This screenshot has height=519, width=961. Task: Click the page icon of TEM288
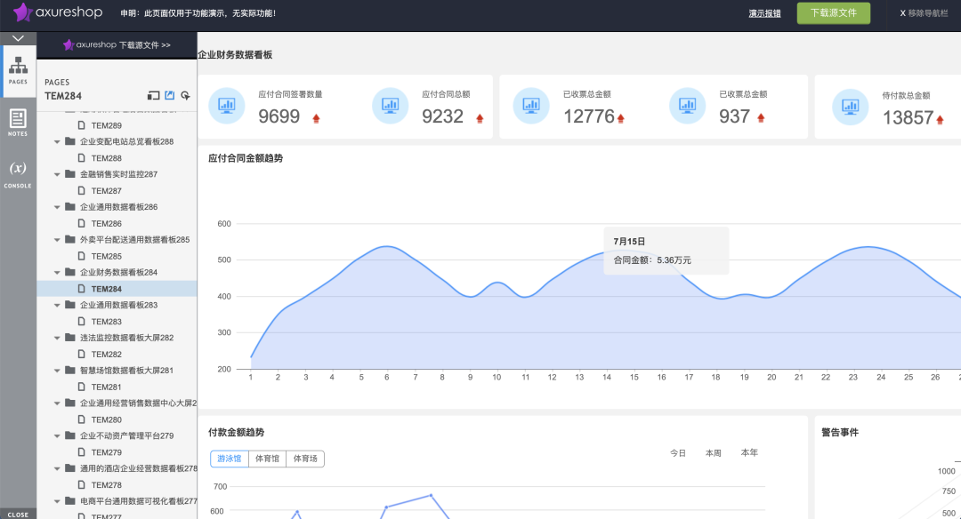[82, 158]
